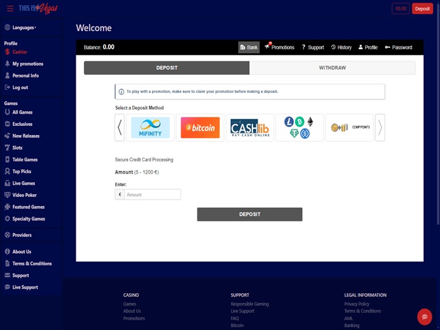Open Slots in the games sidebar

[17, 148]
